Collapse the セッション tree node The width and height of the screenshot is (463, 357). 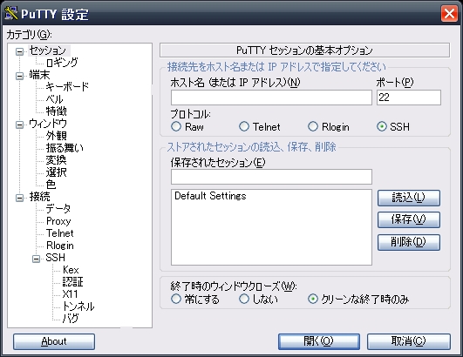[19, 52]
